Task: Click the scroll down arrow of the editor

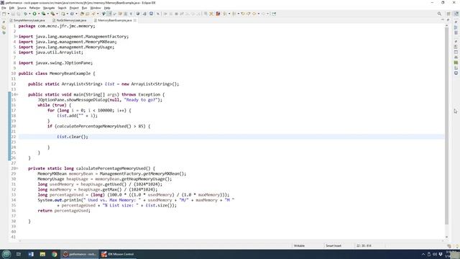Action: (x=446, y=237)
